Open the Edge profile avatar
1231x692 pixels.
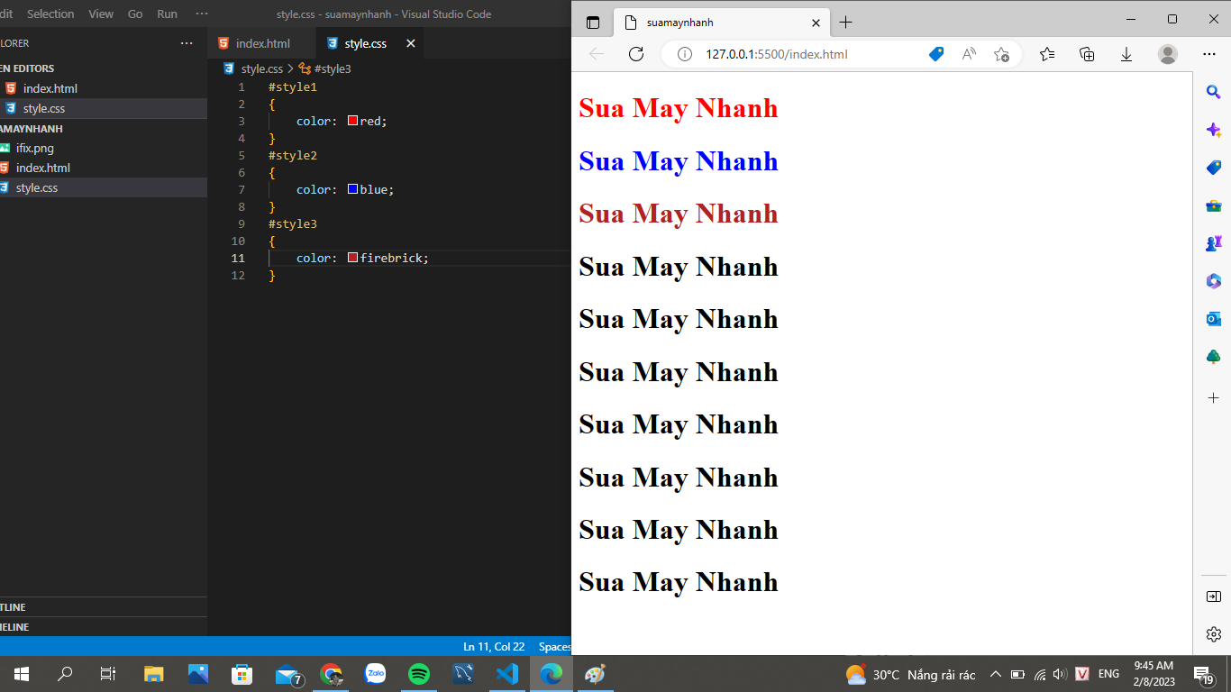click(x=1168, y=54)
